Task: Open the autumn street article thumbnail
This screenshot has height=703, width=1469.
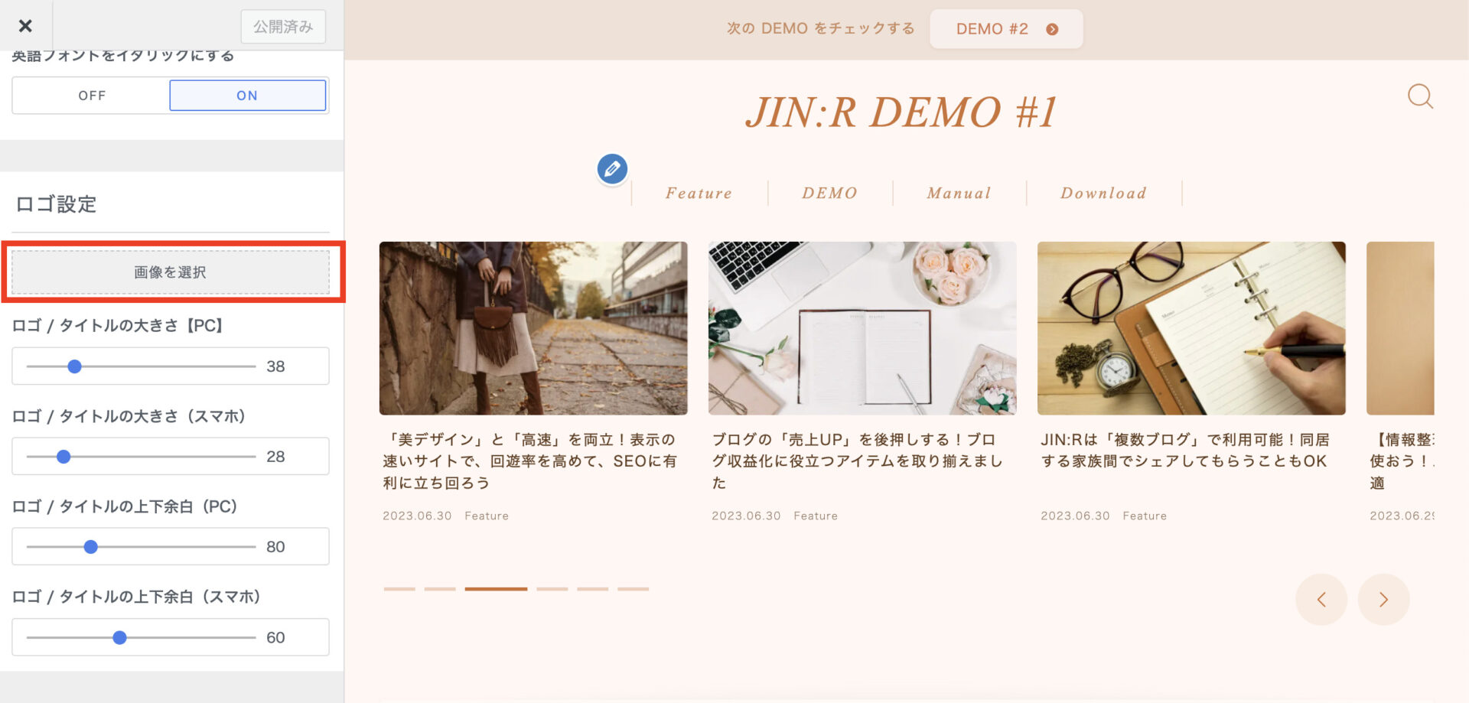Action: (x=533, y=328)
